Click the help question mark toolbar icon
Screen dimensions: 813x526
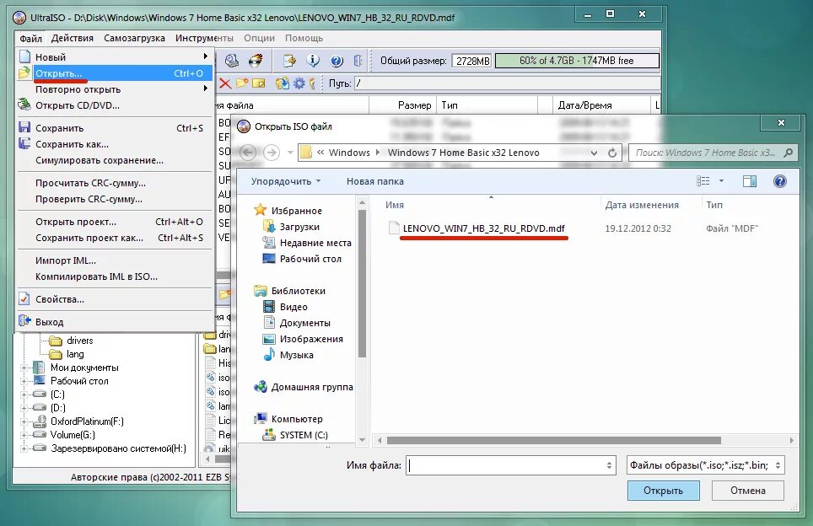pos(337,60)
